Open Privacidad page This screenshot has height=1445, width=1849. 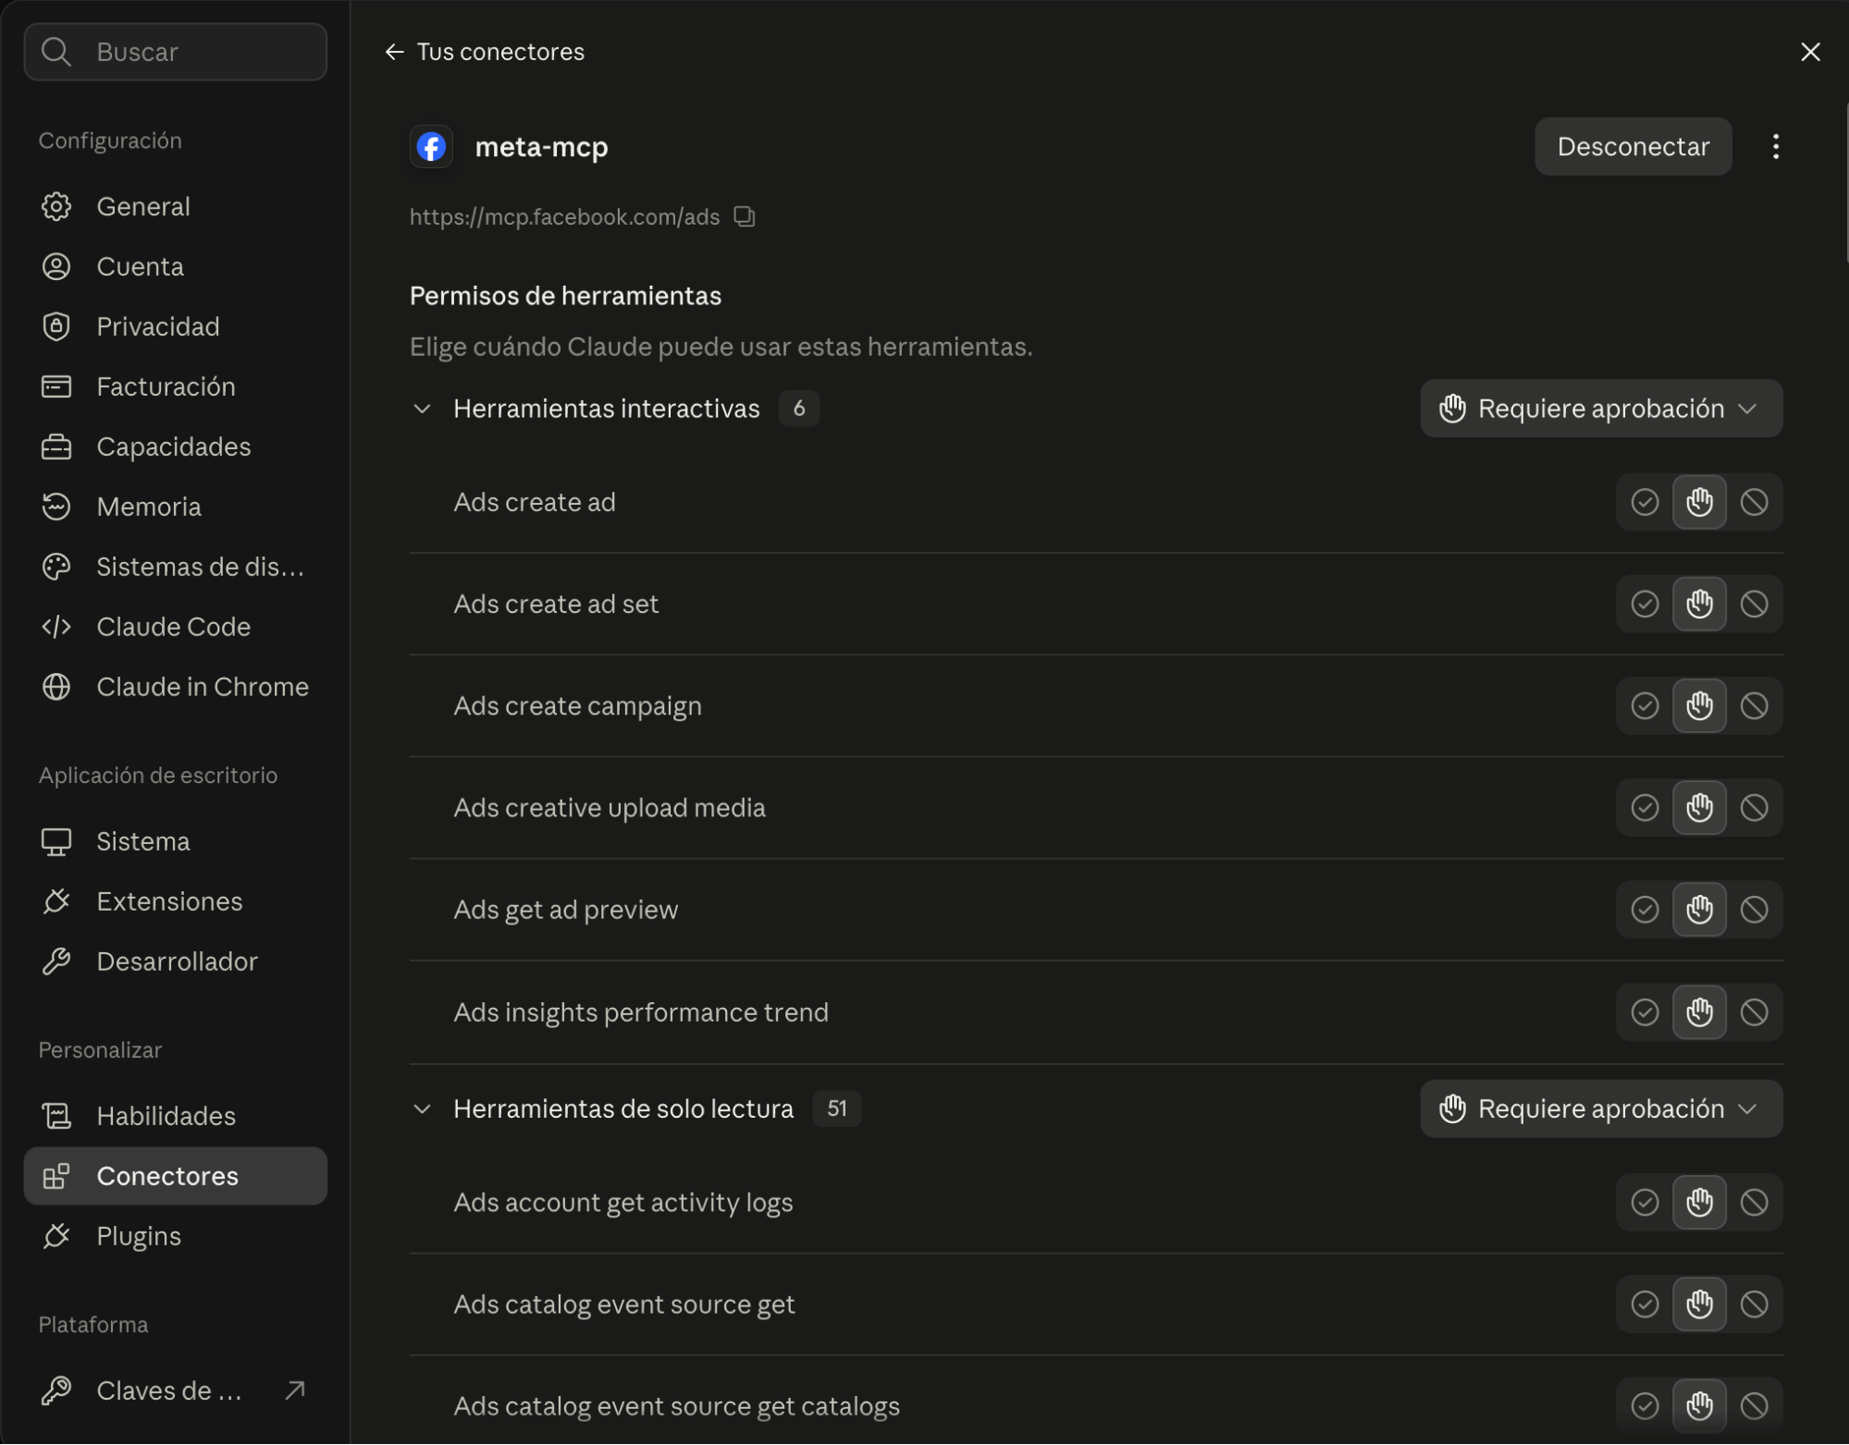tap(175, 326)
